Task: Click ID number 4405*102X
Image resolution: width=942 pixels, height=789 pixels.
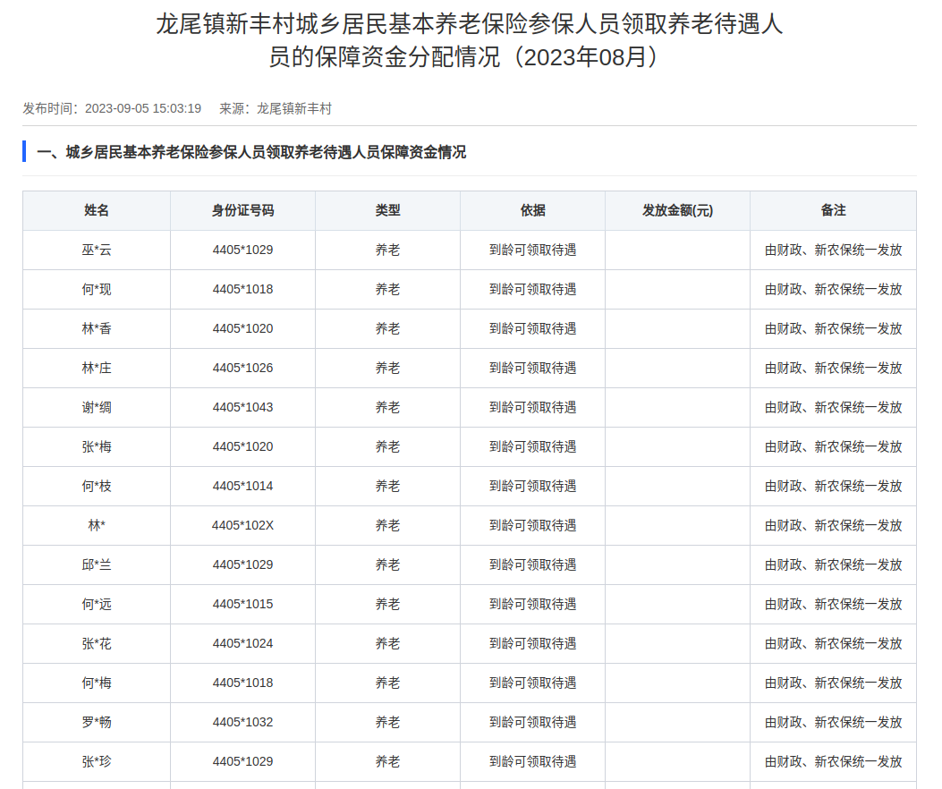Action: tap(242, 525)
